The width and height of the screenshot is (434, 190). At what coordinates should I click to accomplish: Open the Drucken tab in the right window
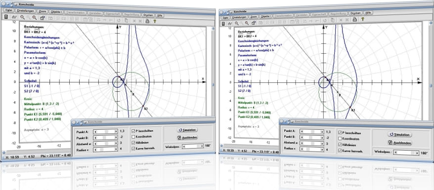[x=355, y=13]
